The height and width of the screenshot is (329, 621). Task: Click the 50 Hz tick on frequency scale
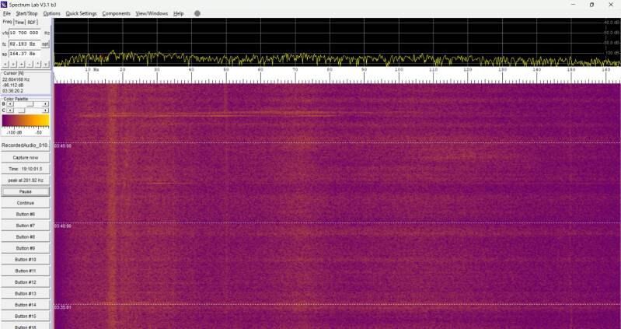click(x=225, y=70)
